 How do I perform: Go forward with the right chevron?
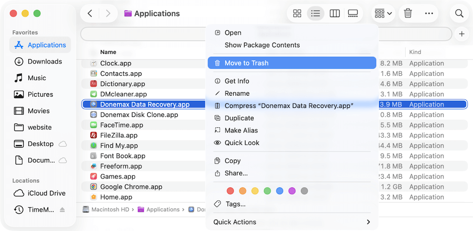tap(108, 14)
